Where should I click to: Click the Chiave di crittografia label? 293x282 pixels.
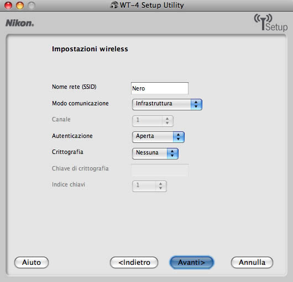(80, 168)
